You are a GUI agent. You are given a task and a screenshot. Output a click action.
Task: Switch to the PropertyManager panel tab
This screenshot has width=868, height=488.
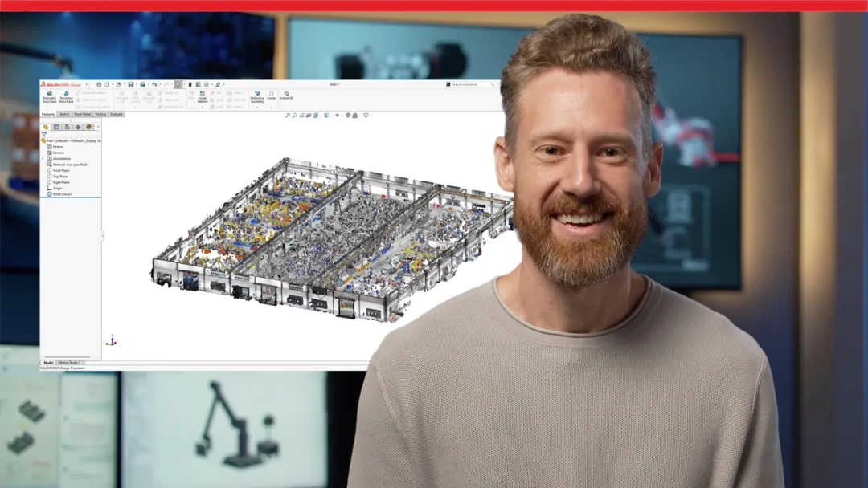point(56,127)
